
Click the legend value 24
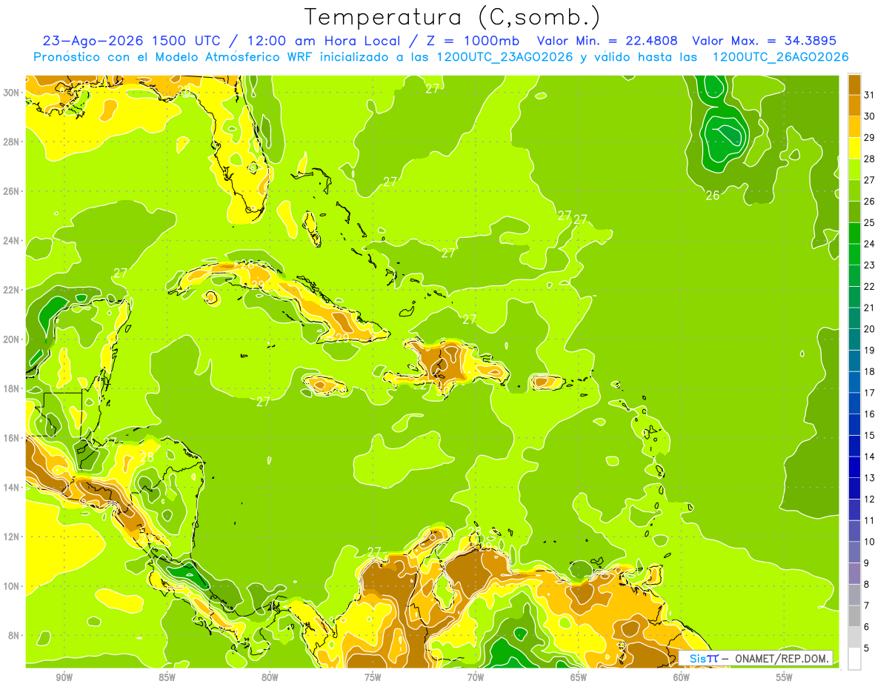click(870, 244)
